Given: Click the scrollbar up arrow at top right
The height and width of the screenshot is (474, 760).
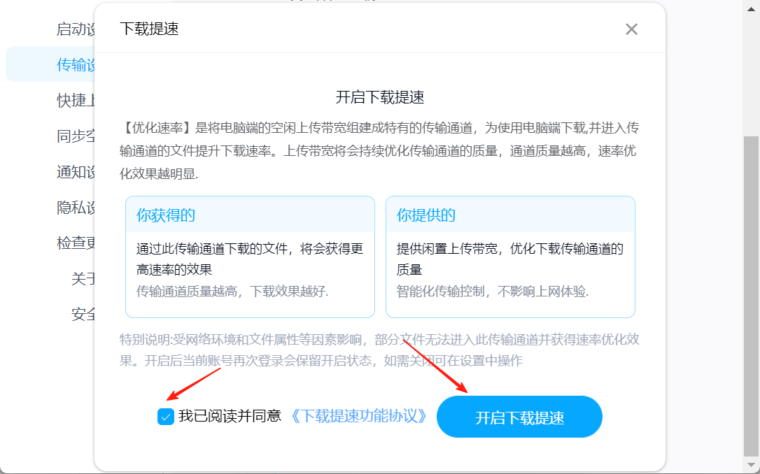Looking at the screenshot, I should 751,7.
